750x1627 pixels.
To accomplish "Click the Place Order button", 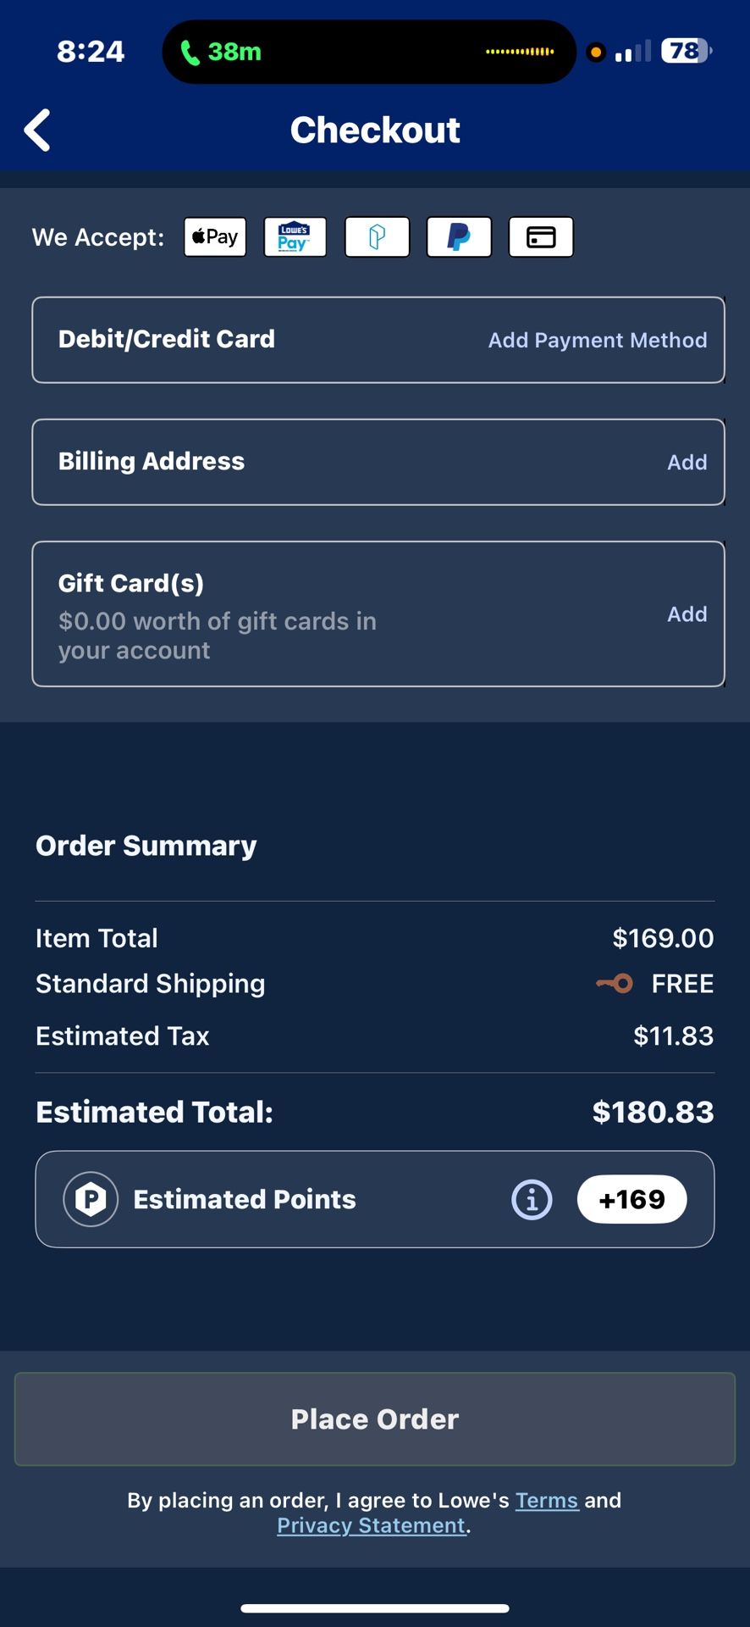I will (x=375, y=1419).
